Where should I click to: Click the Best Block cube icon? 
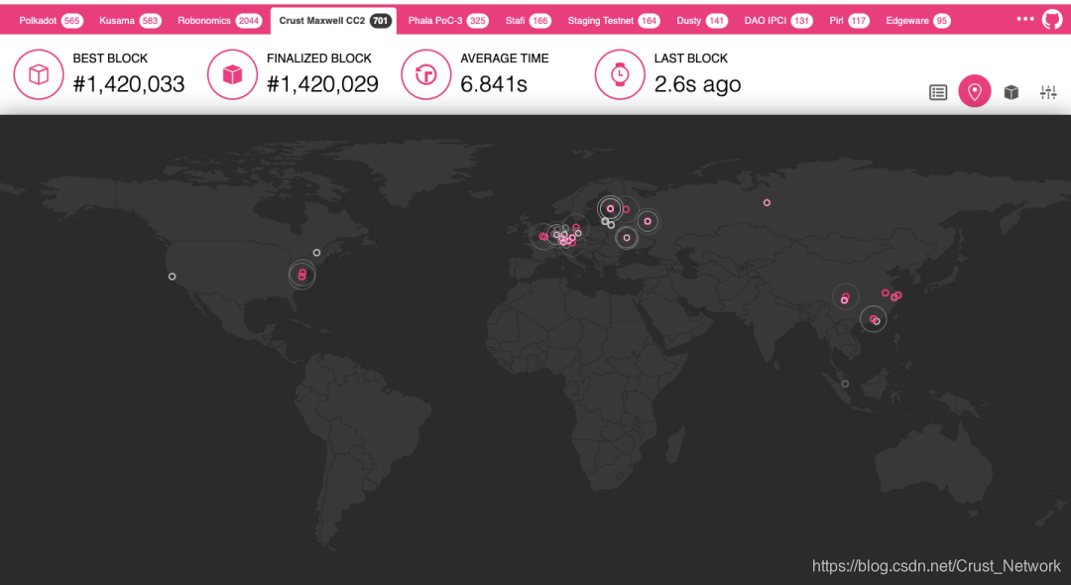tap(39, 74)
